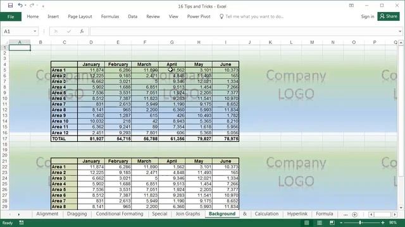Open the Undo history dropdown arrow
The image size is (405, 227).
click(25, 6)
